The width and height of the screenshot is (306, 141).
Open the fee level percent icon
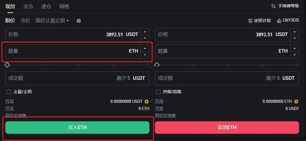click(273, 6)
